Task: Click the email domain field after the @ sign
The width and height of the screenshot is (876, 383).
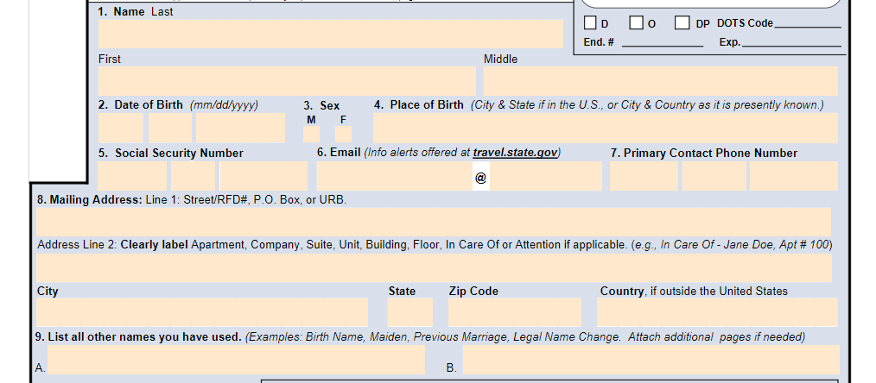Action: coord(546,176)
